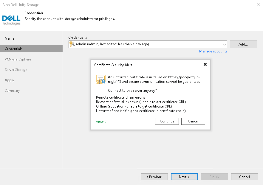Click the RevocationStatusUnknown error line

141,102
